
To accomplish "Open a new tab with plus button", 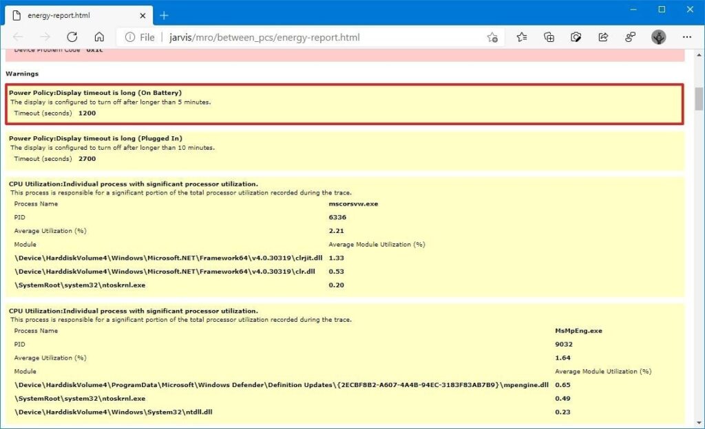I will click(164, 16).
